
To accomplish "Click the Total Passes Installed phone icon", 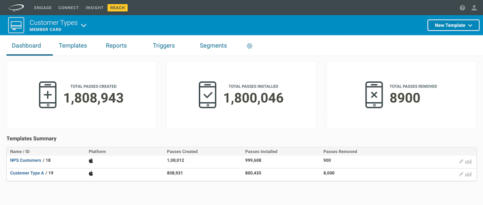I will [x=208, y=95].
